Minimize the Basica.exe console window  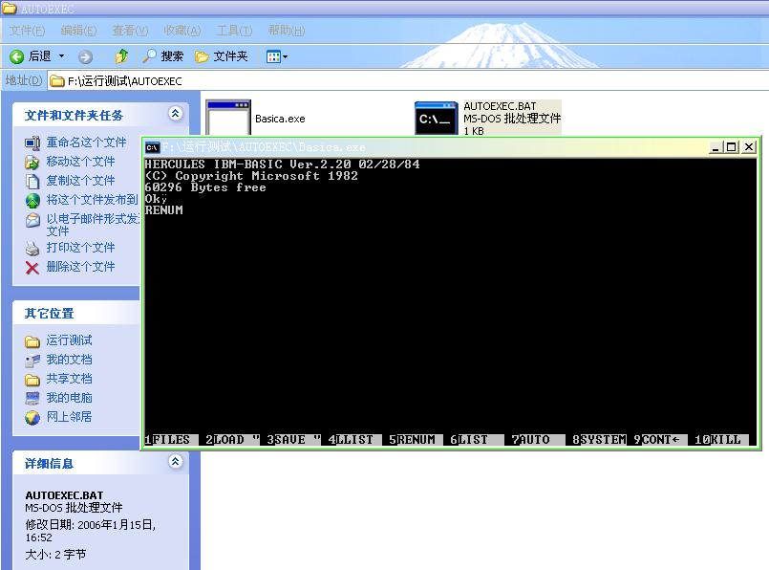(716, 147)
